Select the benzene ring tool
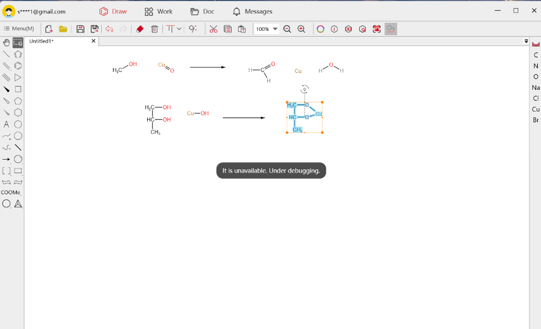 click(18, 66)
